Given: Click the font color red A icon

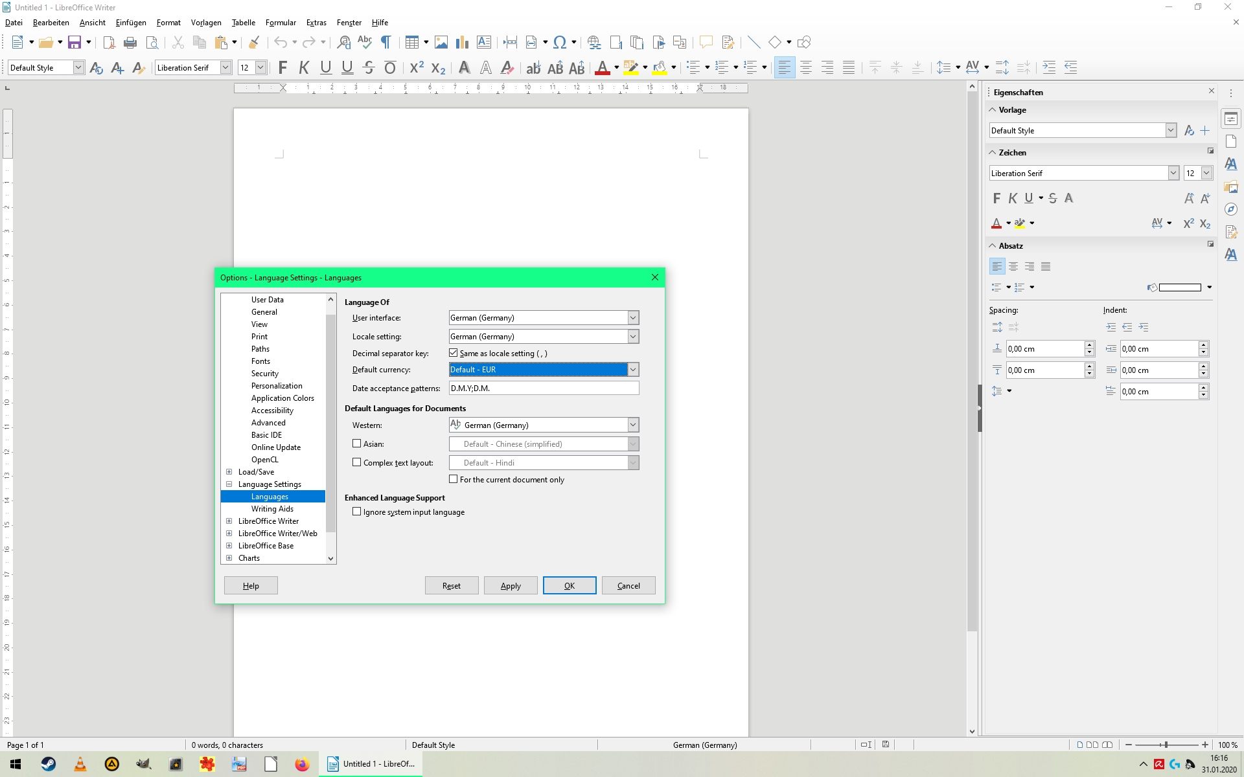Looking at the screenshot, I should 602,67.
